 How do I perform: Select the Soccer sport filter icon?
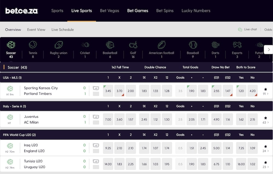(11, 45)
